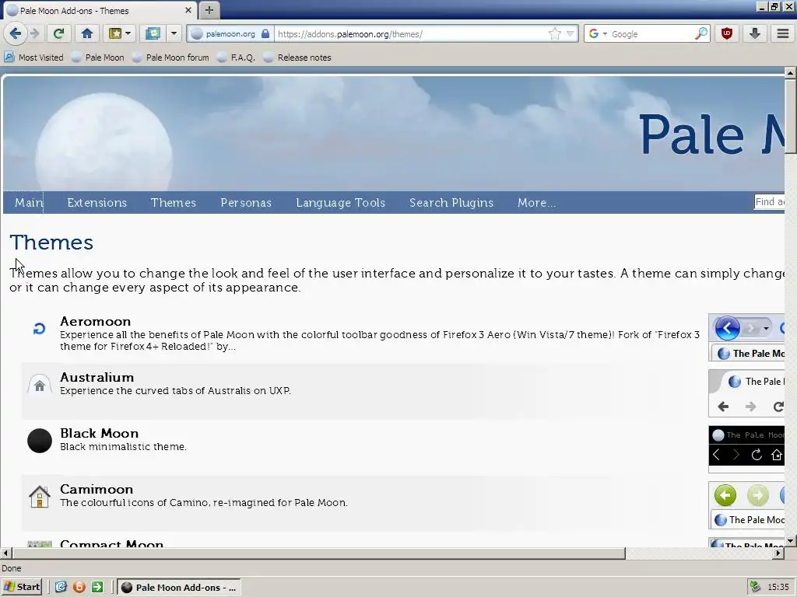Click the history/sync toolbar icon
797x597 pixels.
click(153, 34)
